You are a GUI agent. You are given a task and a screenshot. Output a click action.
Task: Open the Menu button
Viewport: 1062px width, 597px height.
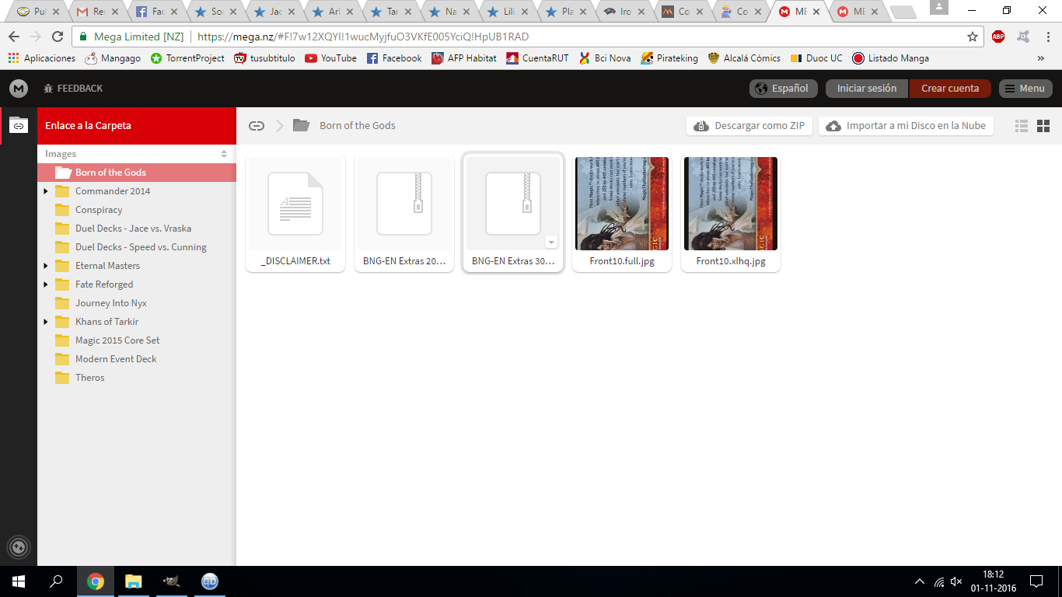(1025, 89)
